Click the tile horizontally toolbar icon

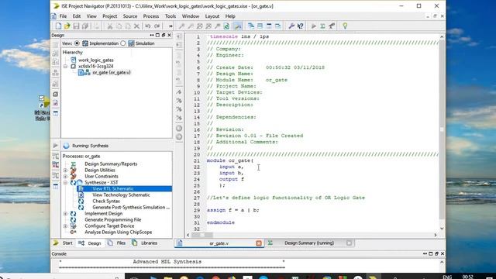coord(260,26)
